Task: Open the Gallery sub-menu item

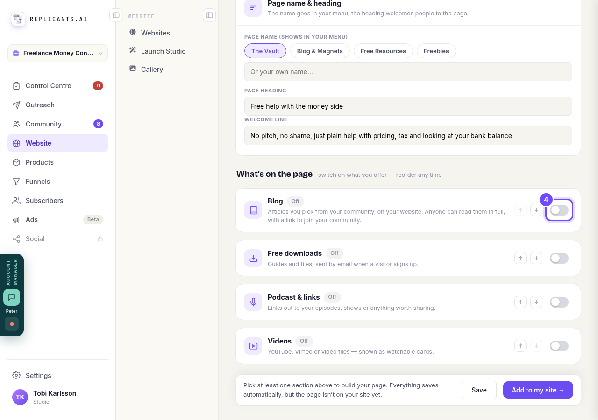Action: tap(167, 70)
